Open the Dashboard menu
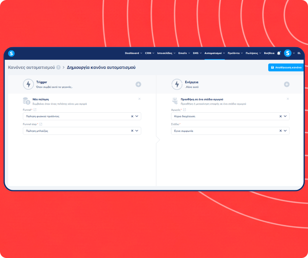This screenshot has height=258, width=308. 133,53
